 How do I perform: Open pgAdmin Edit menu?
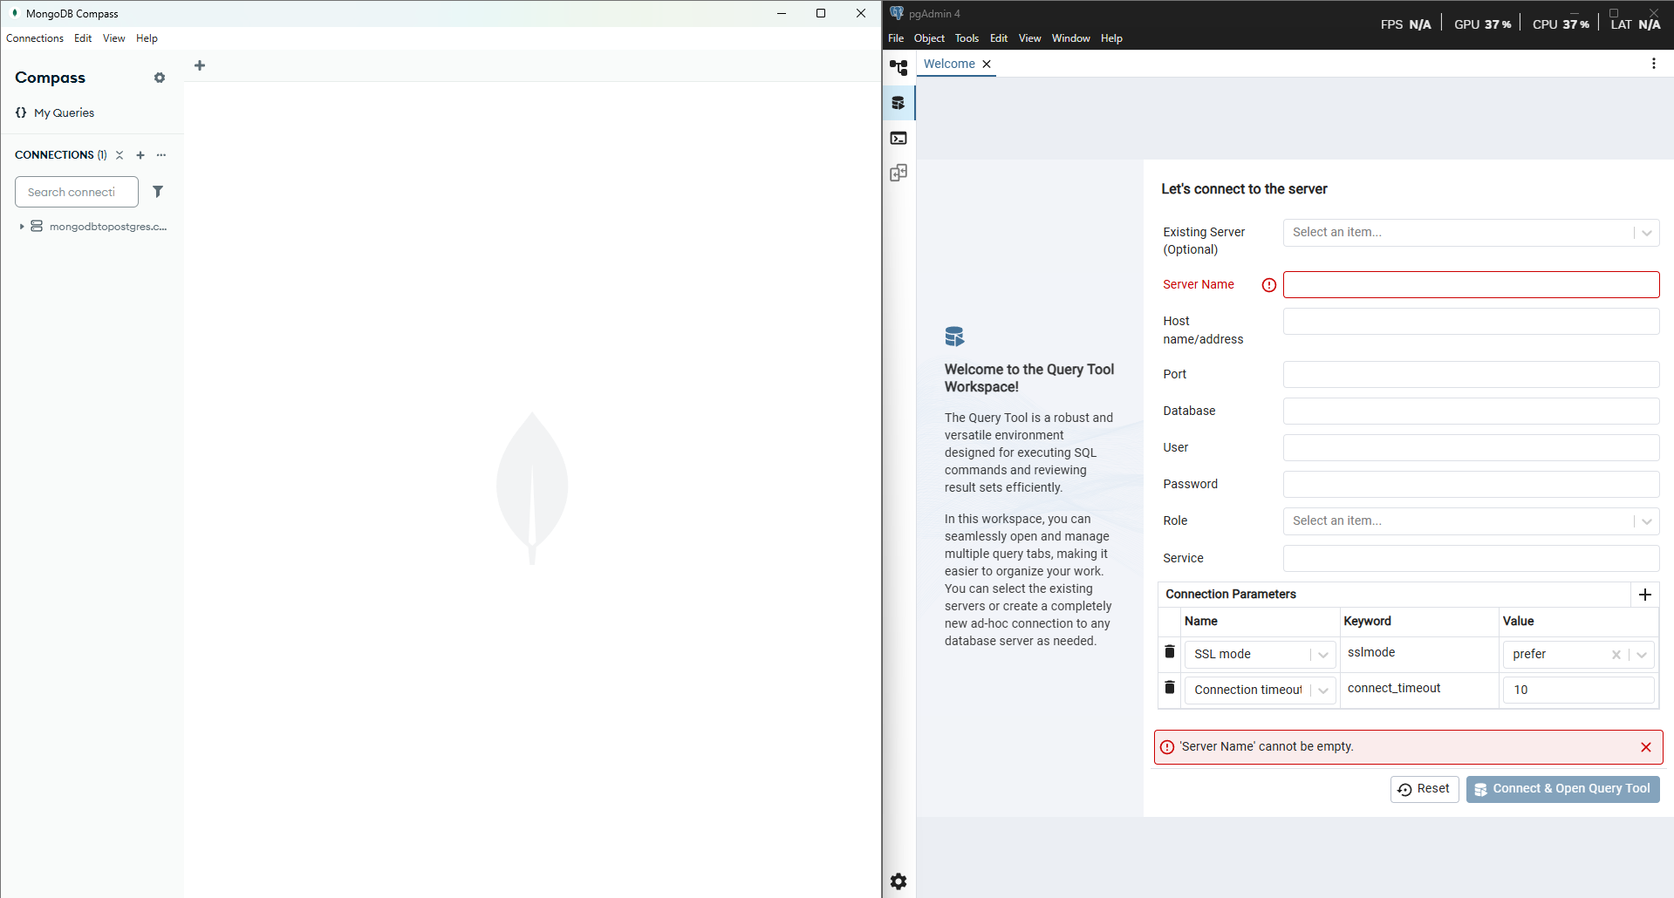999,38
